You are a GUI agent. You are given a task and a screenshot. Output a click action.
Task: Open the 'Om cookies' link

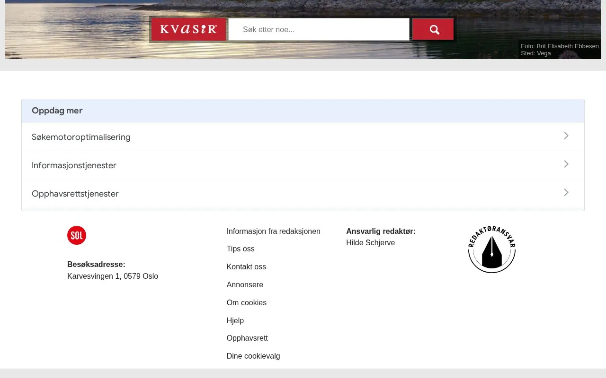(x=247, y=302)
